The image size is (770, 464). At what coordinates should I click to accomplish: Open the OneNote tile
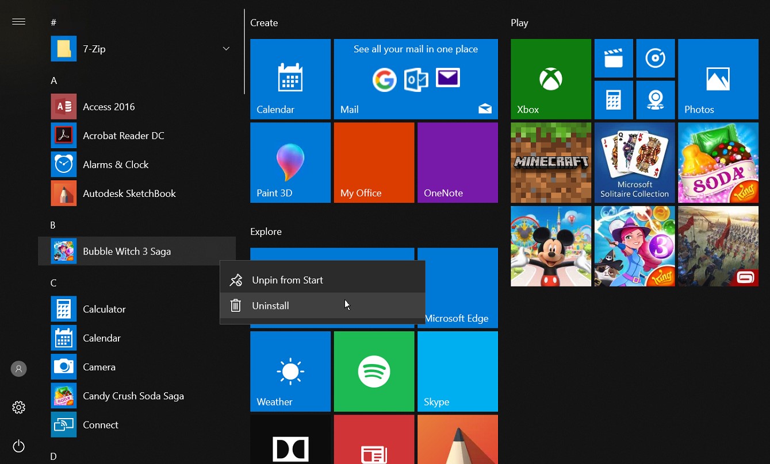point(458,163)
